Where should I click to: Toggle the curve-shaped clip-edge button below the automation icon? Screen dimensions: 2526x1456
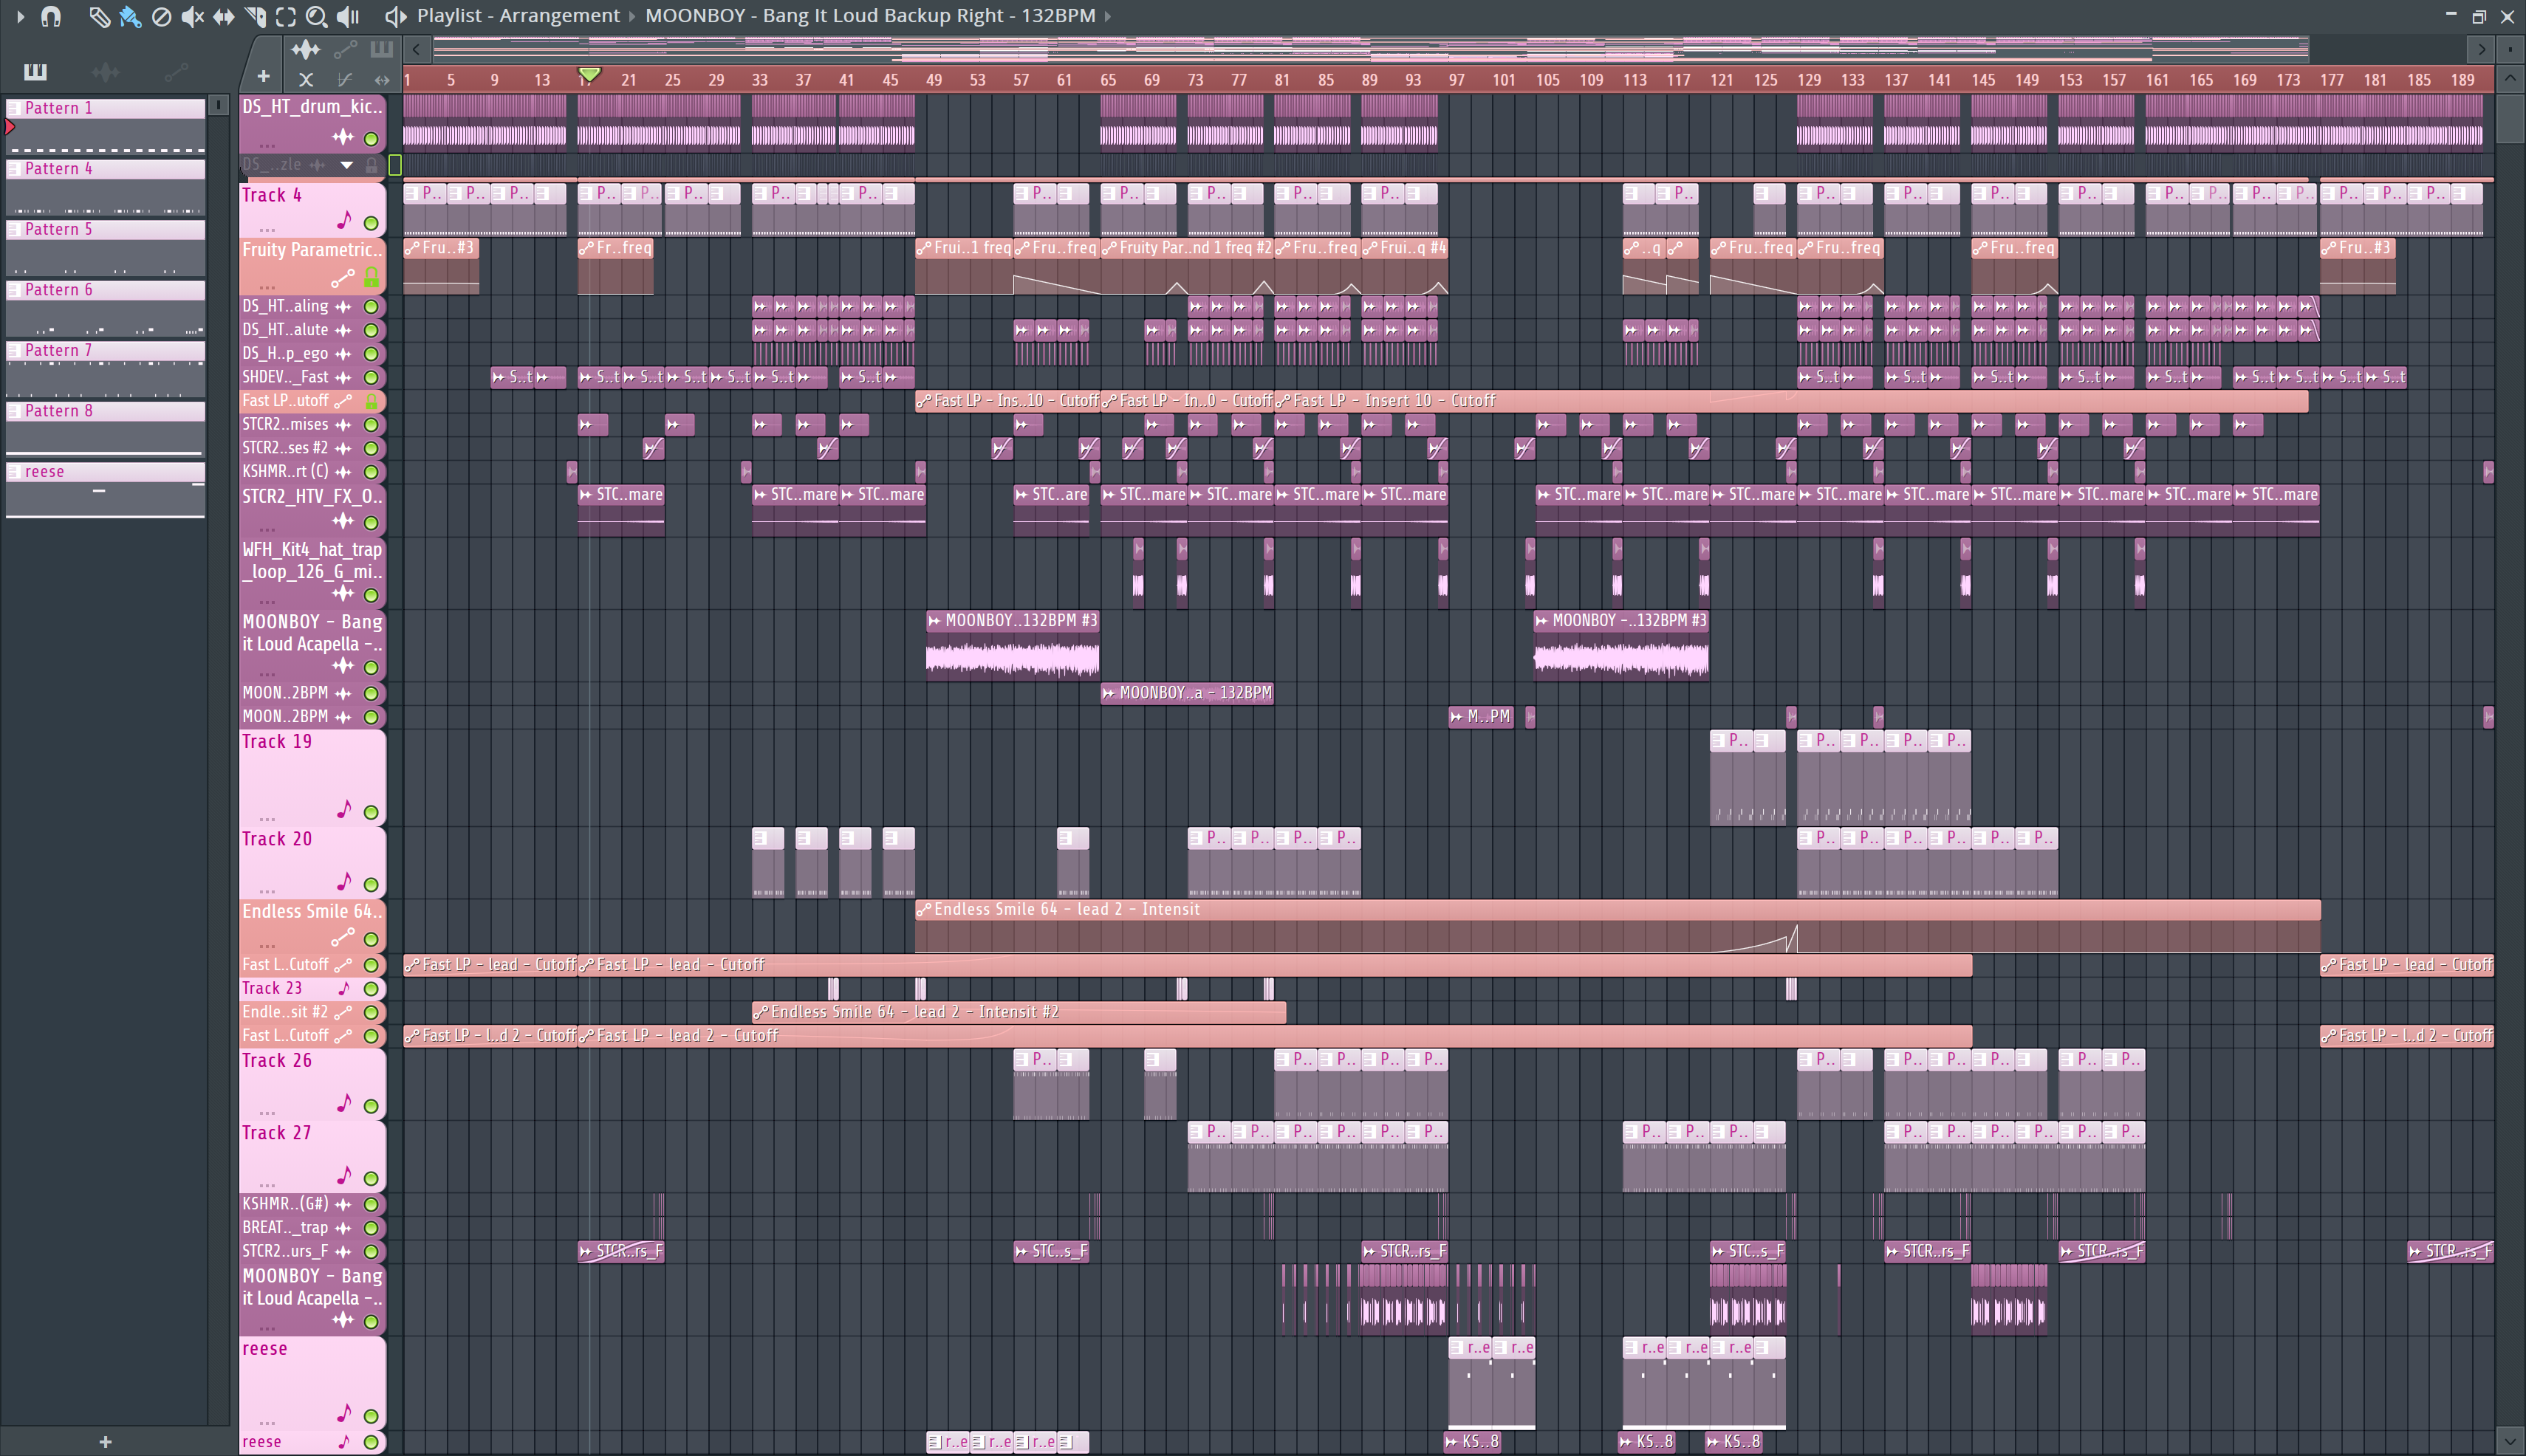click(344, 79)
